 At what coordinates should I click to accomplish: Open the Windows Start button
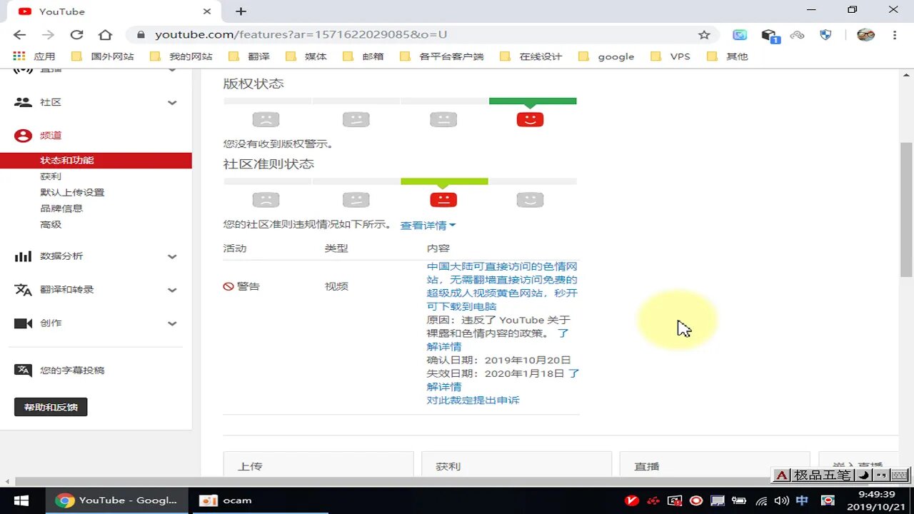21,500
